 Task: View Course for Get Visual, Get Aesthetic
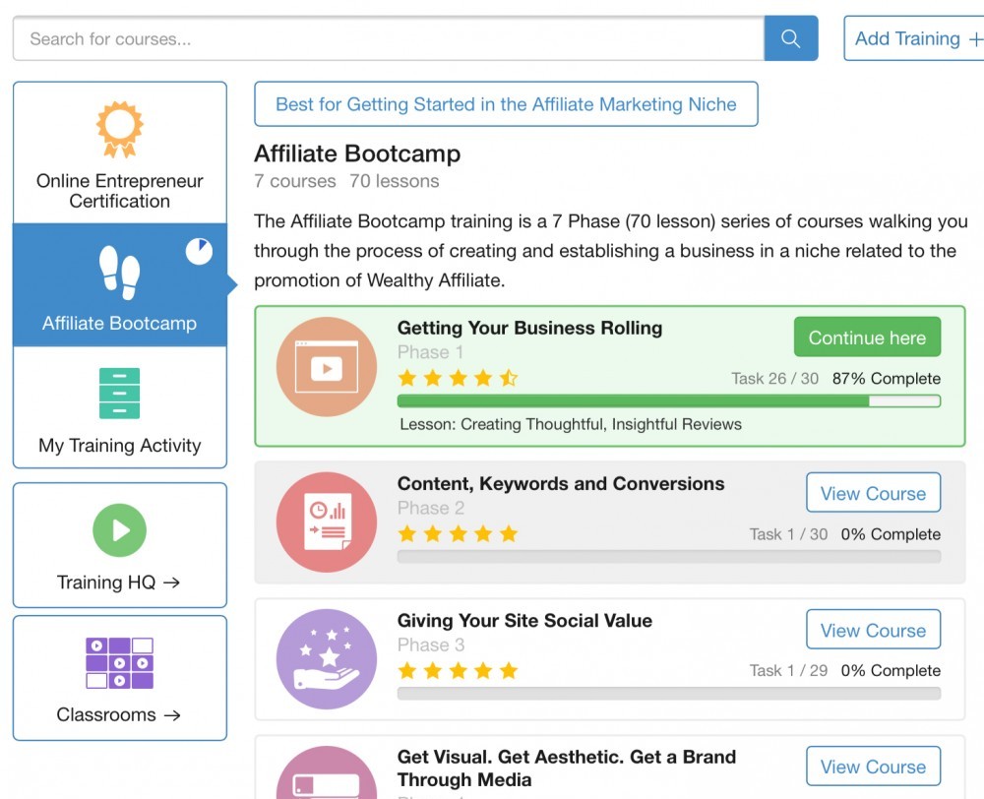tap(873, 767)
